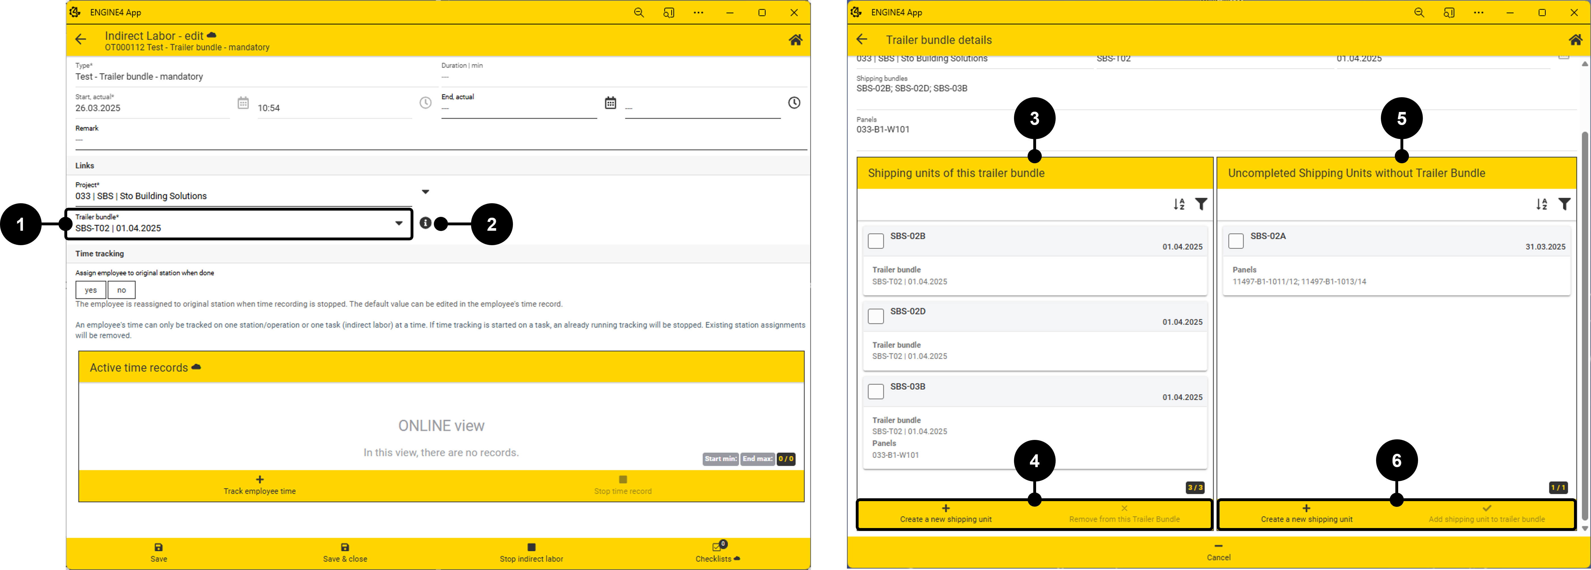Open cast/sidebar icon in left window title bar
The width and height of the screenshot is (1591, 570).
(x=669, y=12)
